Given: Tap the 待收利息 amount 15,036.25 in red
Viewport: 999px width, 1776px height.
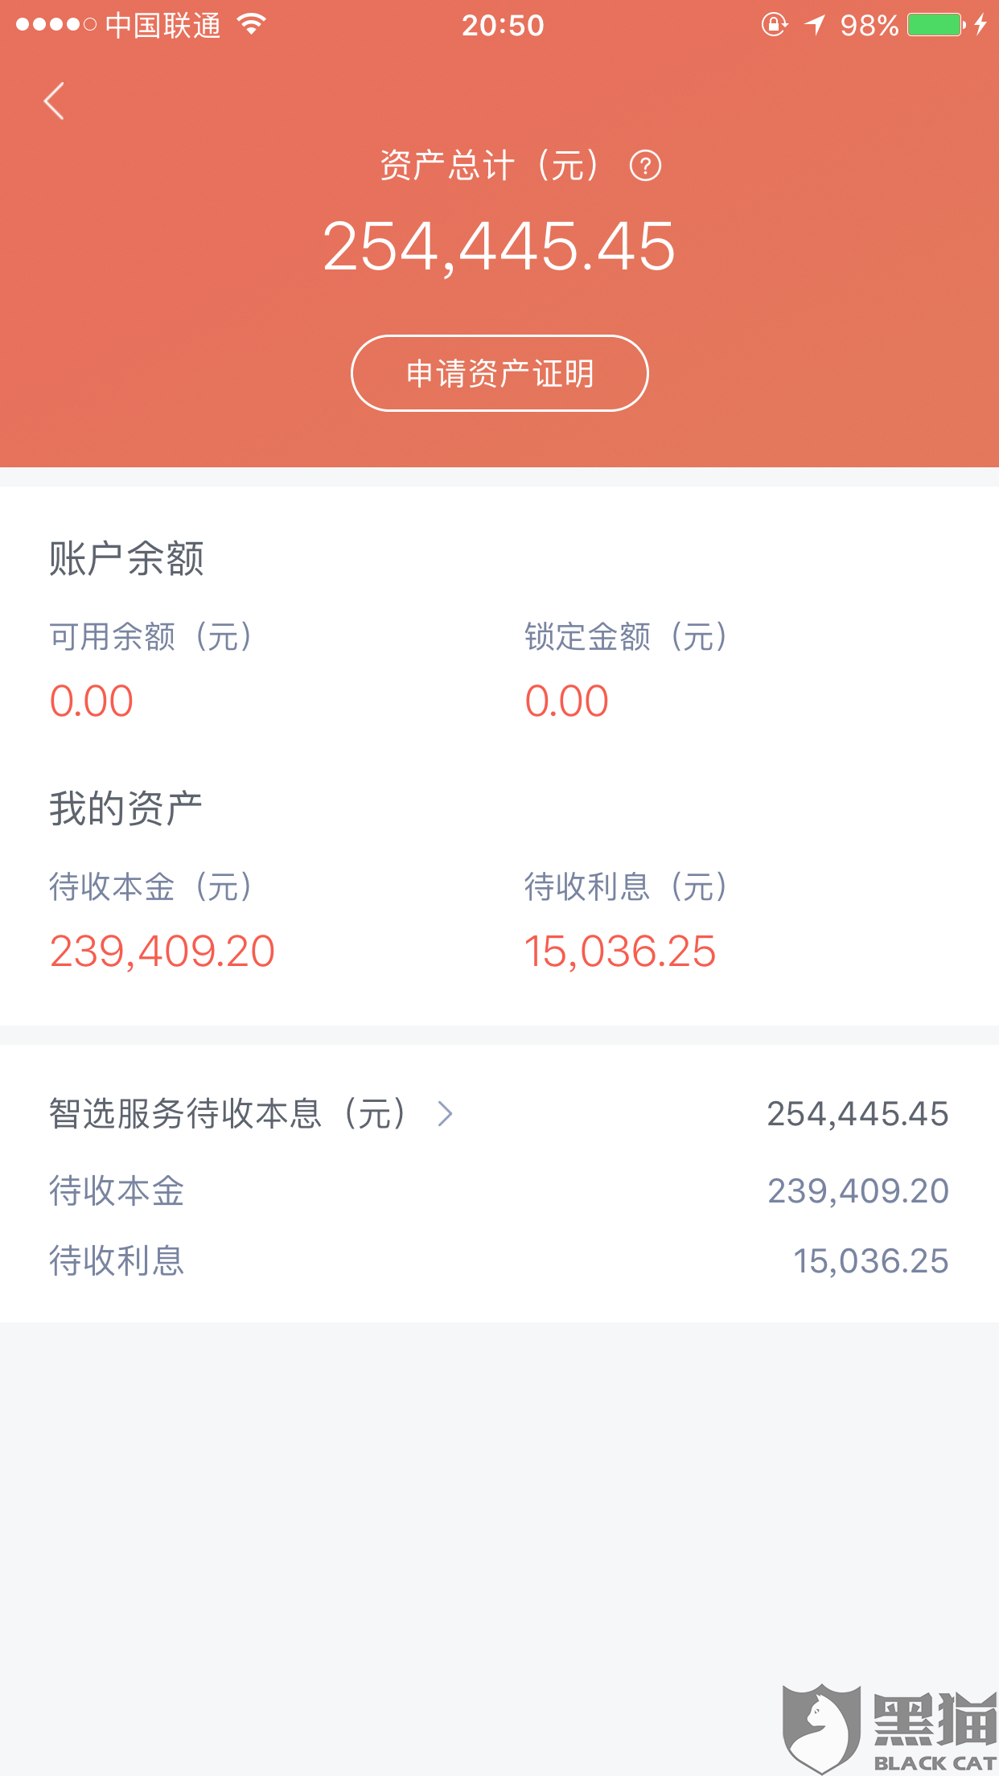Looking at the screenshot, I should tap(620, 952).
